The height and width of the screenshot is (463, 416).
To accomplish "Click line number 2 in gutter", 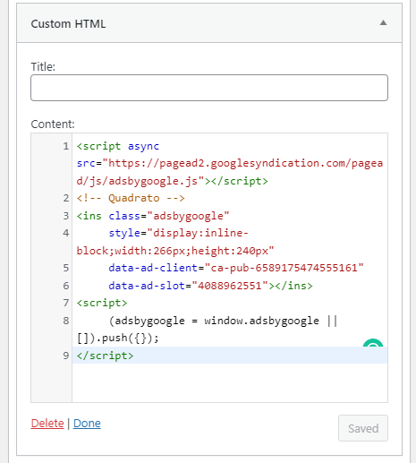I will [x=66, y=198].
